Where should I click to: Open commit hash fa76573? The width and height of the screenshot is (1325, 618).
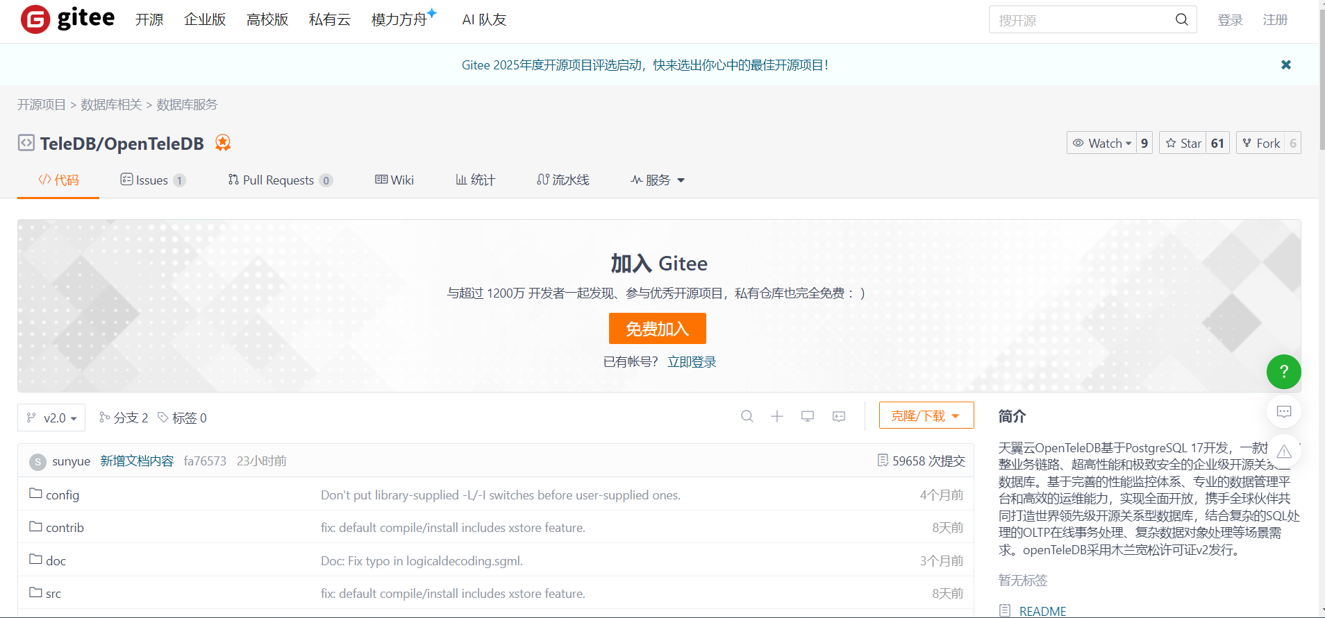pyautogui.click(x=205, y=461)
